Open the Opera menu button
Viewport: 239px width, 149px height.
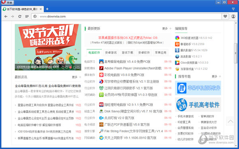7,2
